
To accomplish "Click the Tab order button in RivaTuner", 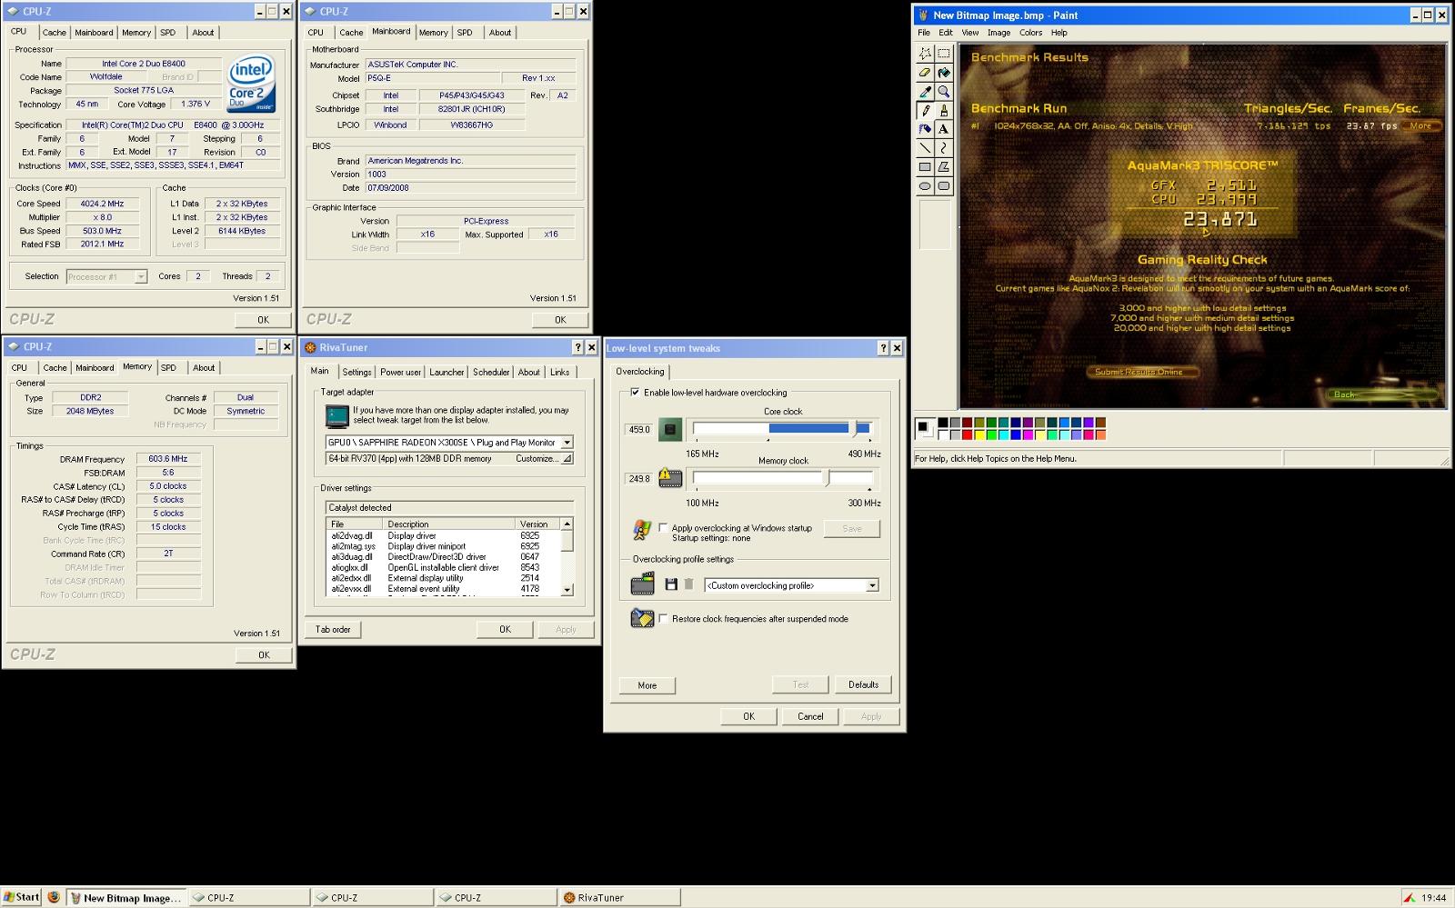I will click(333, 629).
